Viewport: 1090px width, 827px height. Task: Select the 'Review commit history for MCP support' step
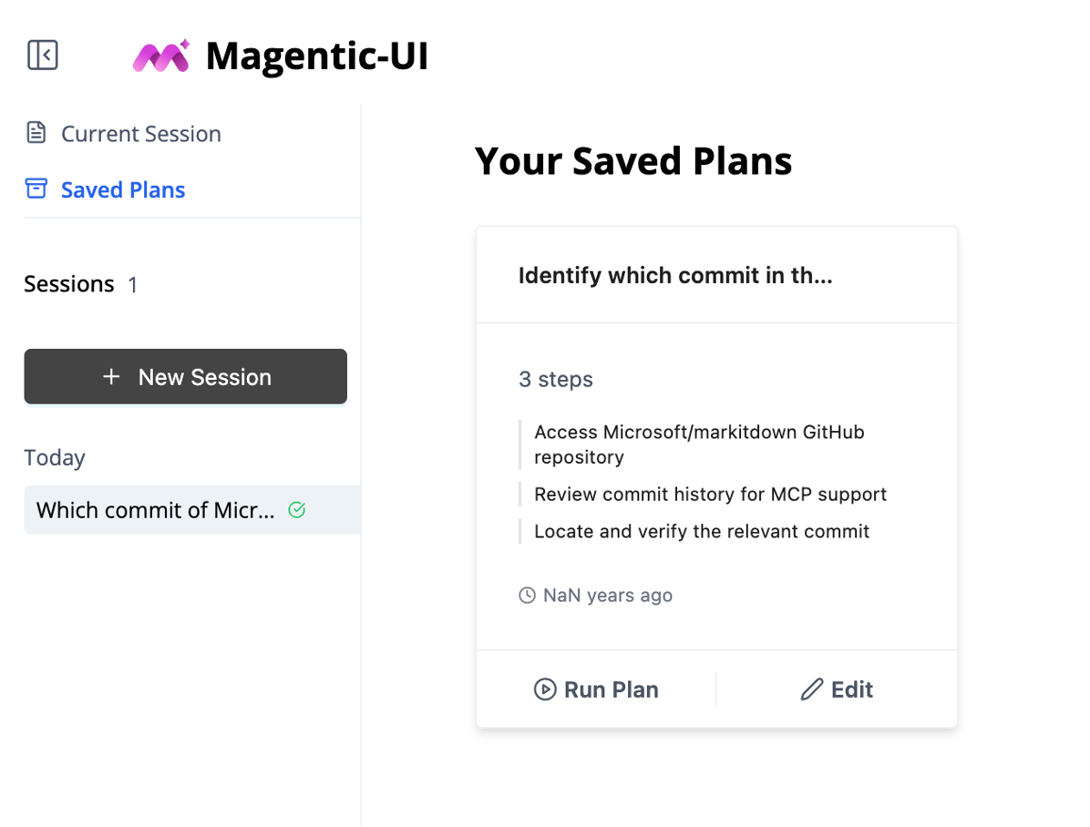pyautogui.click(x=710, y=495)
